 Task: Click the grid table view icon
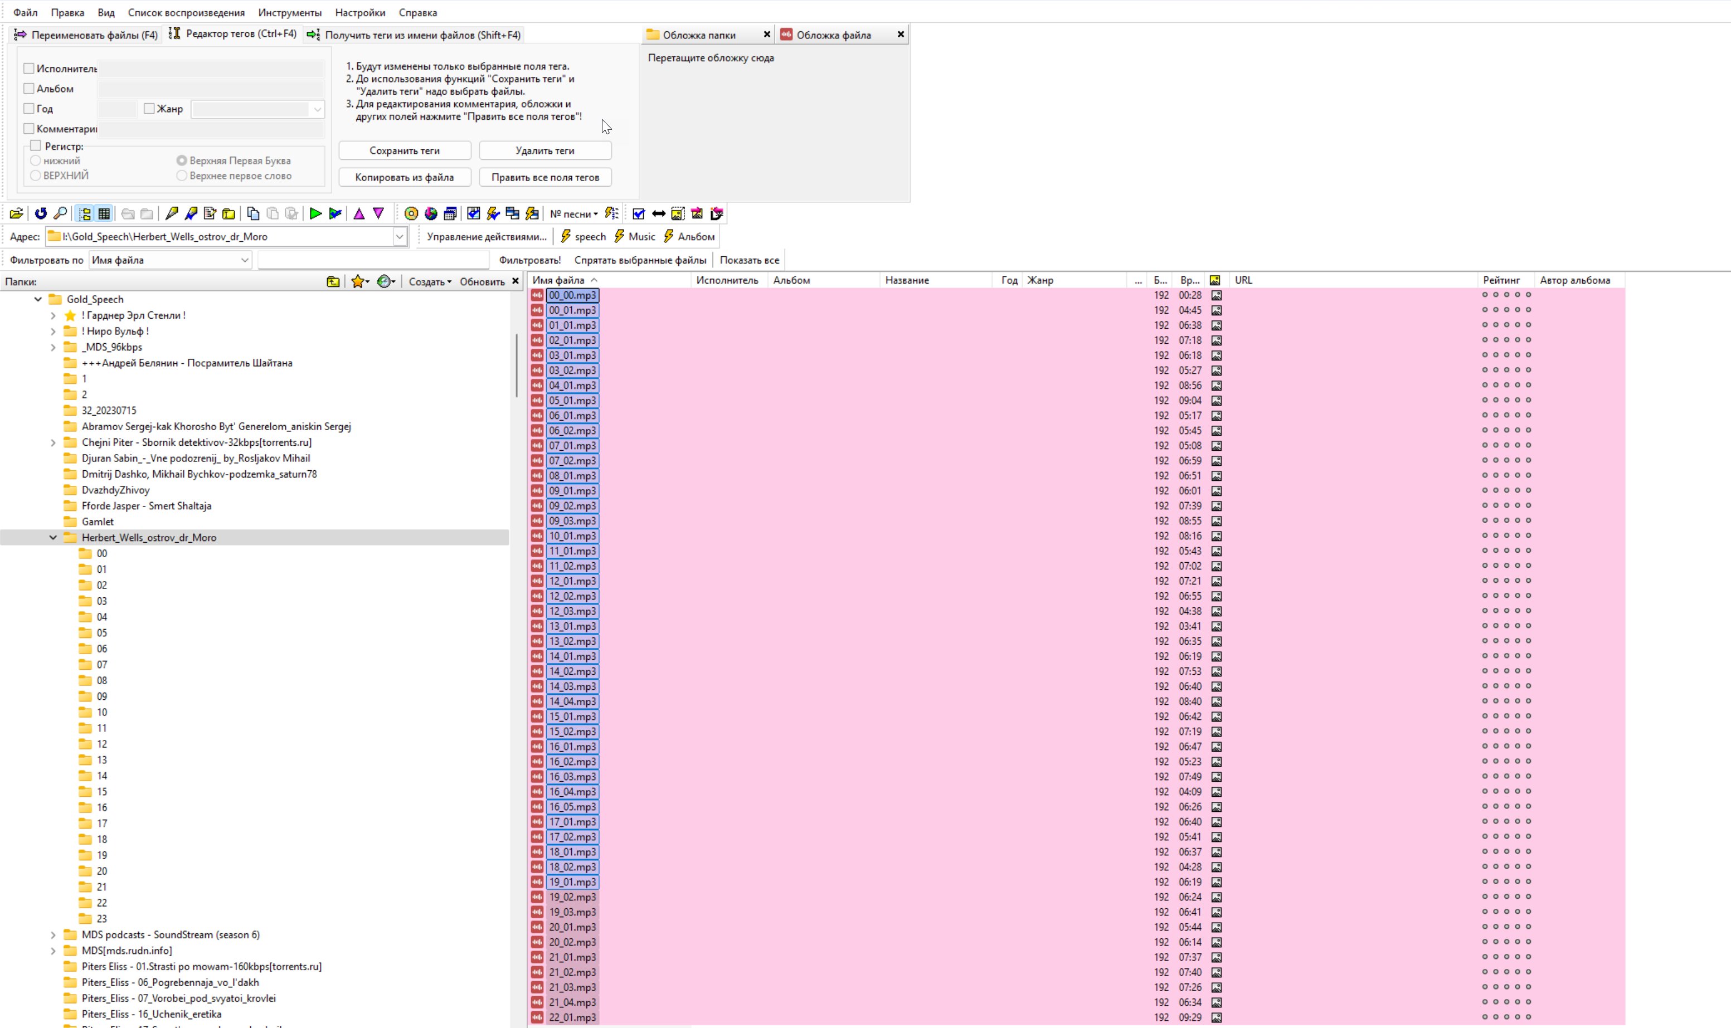104,213
